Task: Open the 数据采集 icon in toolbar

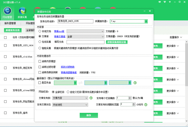Action: pyautogui.click(x=22, y=11)
